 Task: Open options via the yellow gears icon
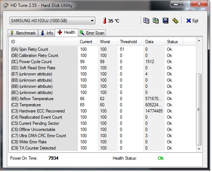[175, 21]
